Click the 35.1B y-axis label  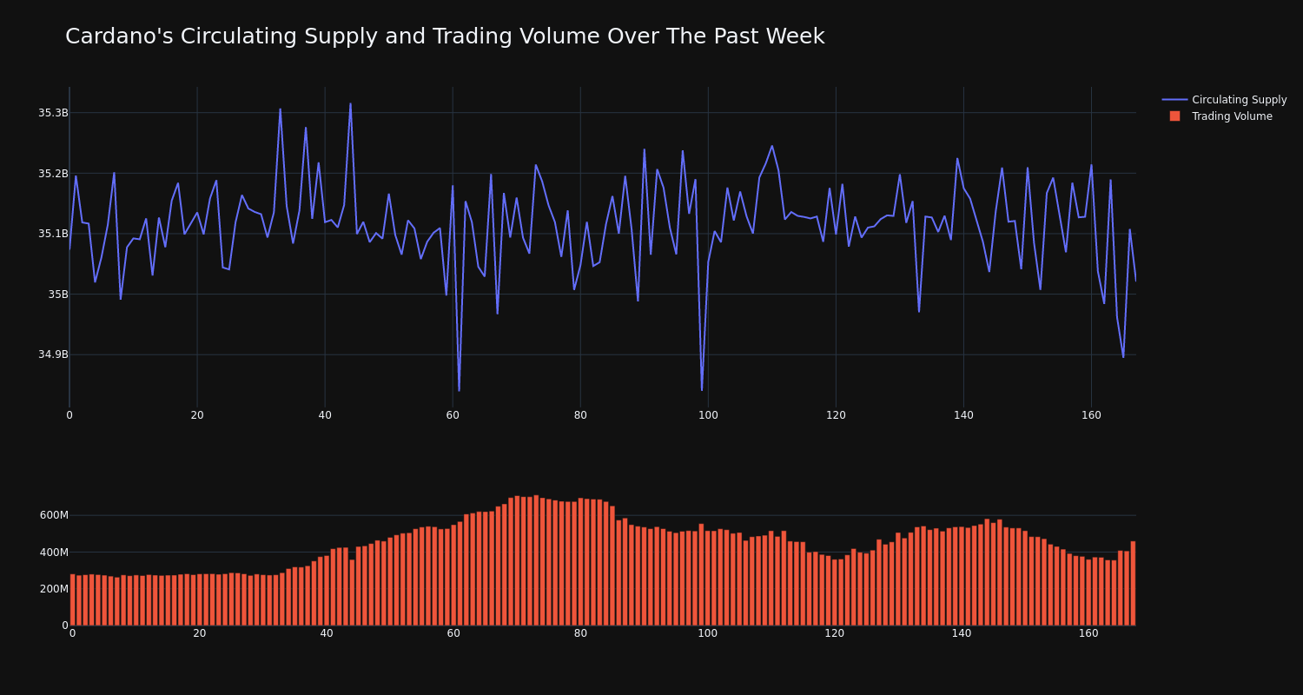(x=53, y=234)
